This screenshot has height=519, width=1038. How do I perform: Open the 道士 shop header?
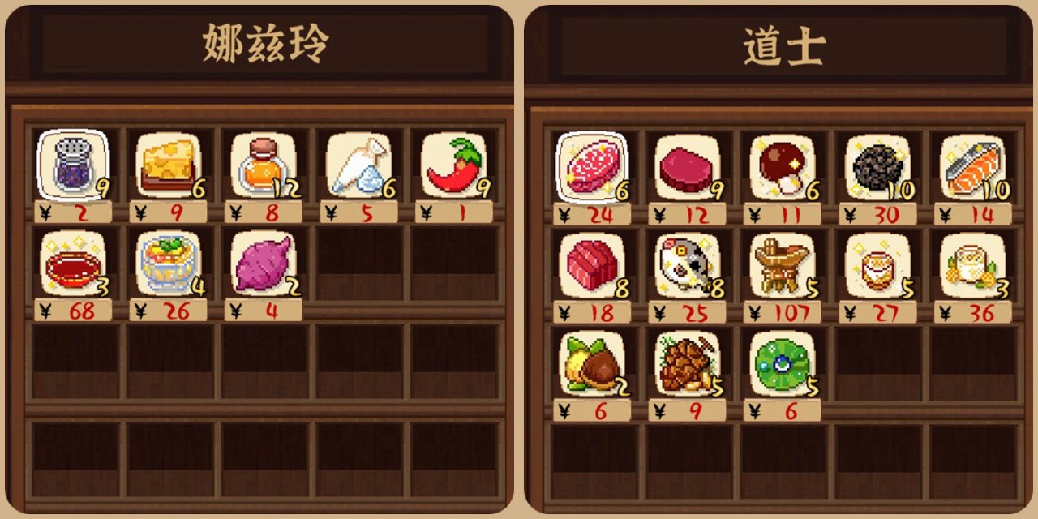tap(784, 47)
